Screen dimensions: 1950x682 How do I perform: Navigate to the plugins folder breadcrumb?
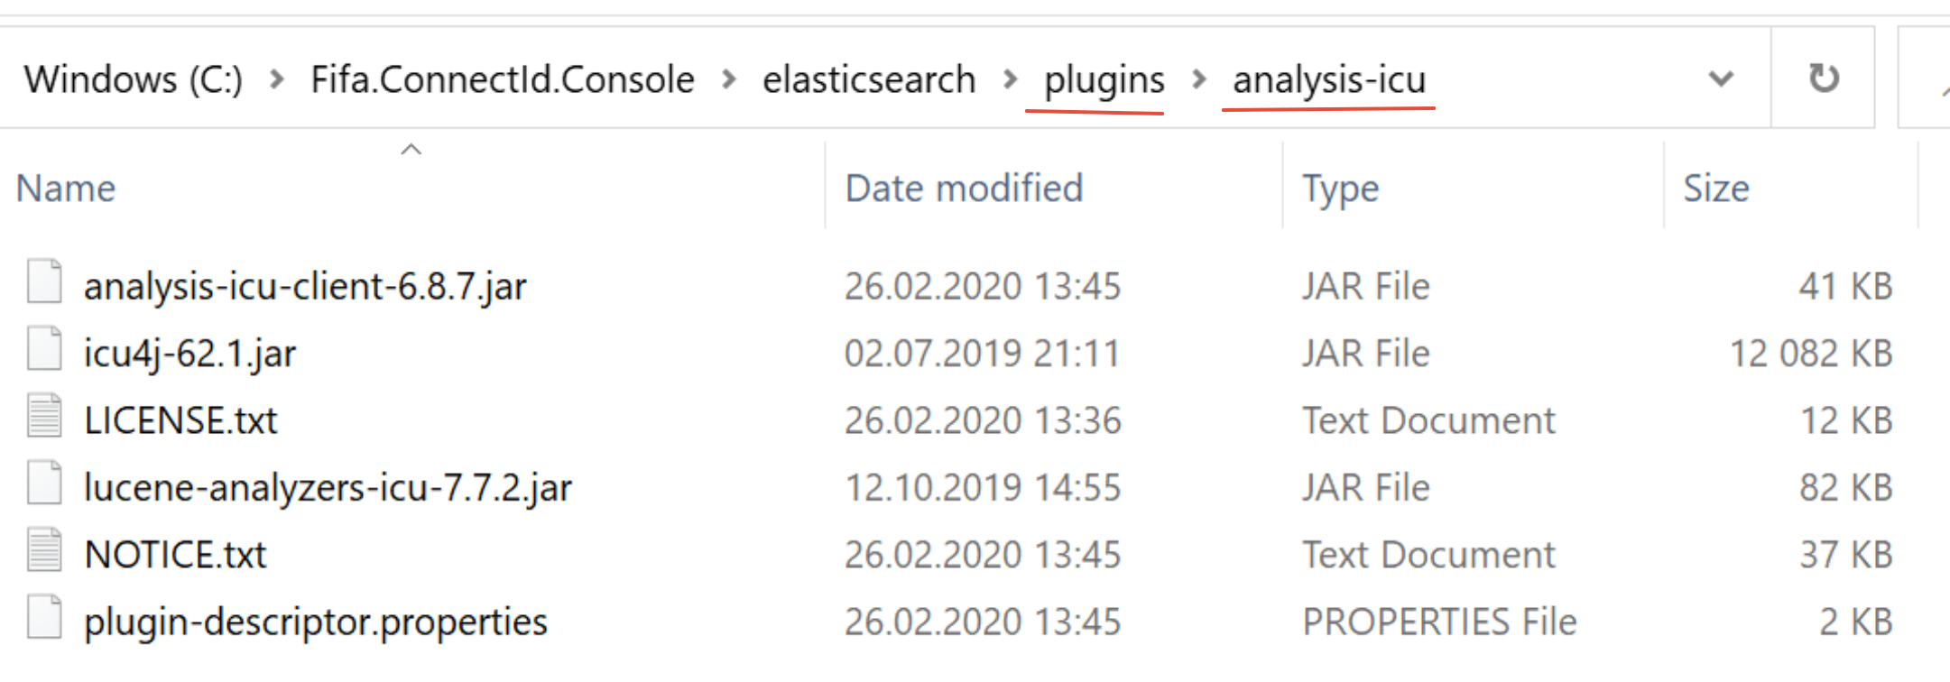click(1104, 79)
